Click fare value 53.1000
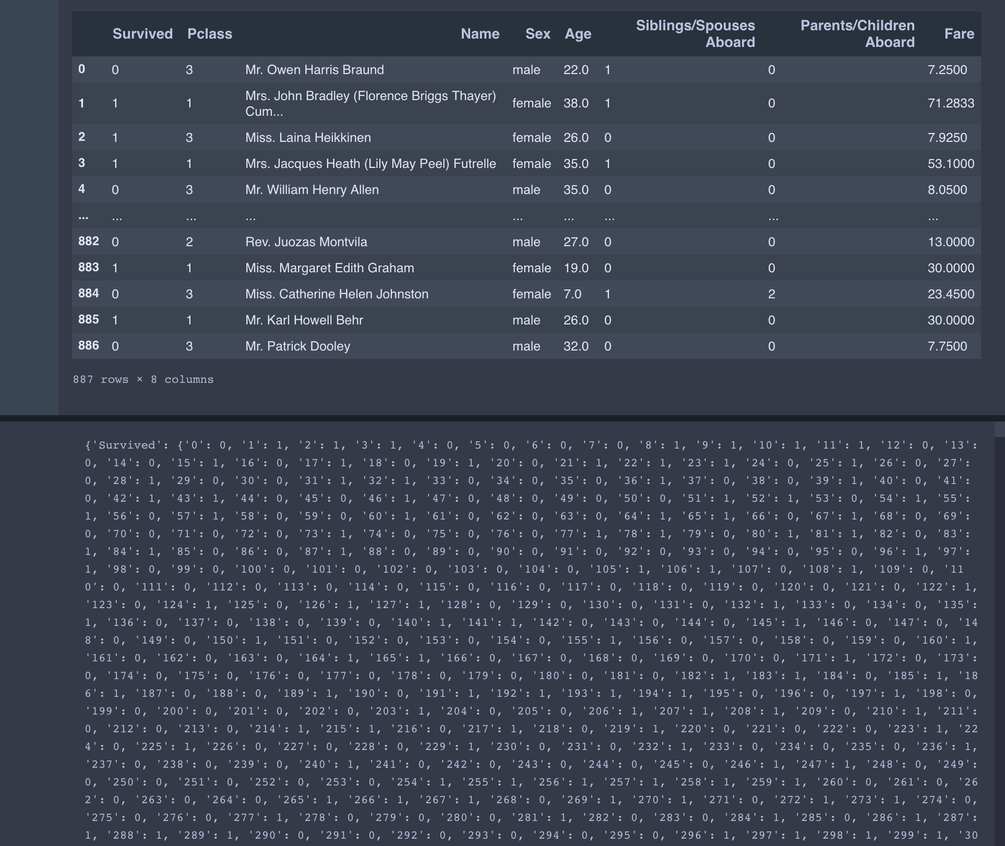Image resolution: width=1005 pixels, height=846 pixels. pyautogui.click(x=951, y=164)
